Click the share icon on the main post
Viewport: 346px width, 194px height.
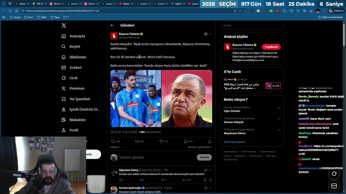click(x=209, y=141)
